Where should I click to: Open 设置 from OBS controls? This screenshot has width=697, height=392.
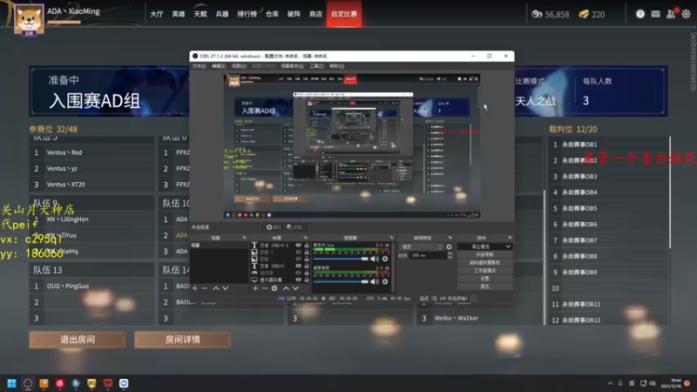[x=484, y=279]
